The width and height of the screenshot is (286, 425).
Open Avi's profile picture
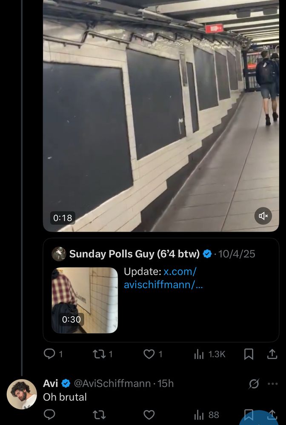click(x=22, y=394)
